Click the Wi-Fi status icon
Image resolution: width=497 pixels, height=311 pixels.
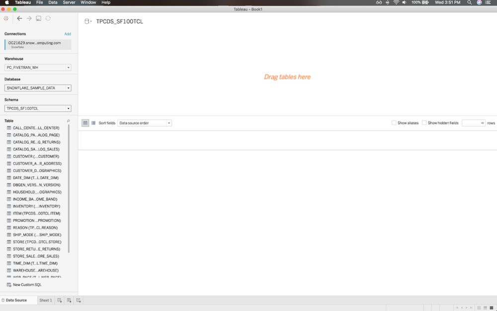[x=396, y=2]
